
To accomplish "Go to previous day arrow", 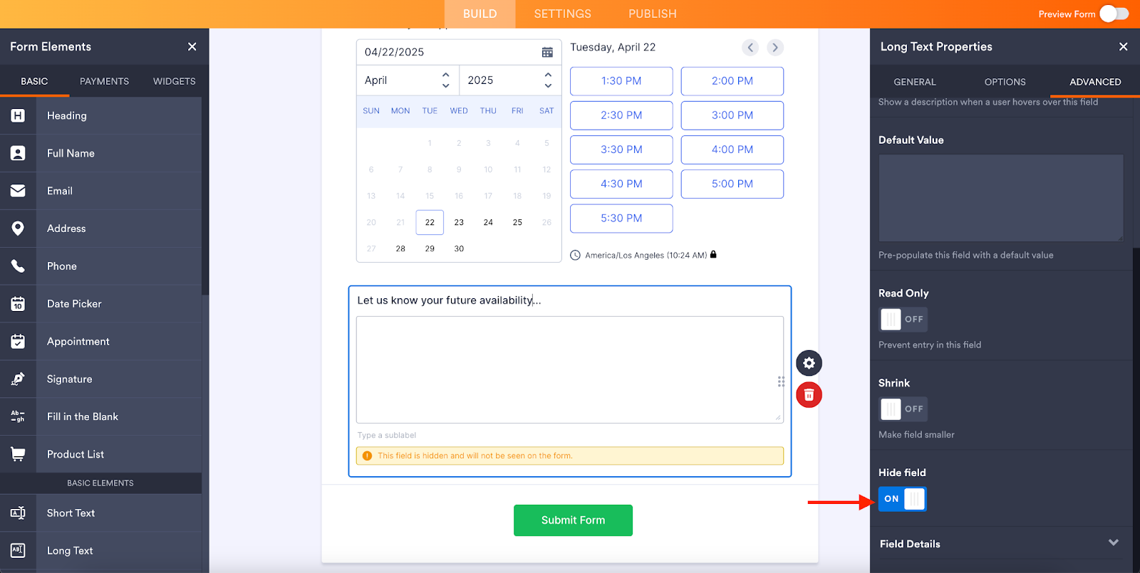I will (750, 48).
